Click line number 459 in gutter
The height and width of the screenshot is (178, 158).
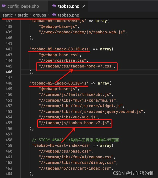coord(9,145)
